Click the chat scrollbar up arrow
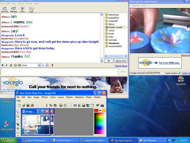The height and width of the screenshot is (143, 190). coord(102,15)
